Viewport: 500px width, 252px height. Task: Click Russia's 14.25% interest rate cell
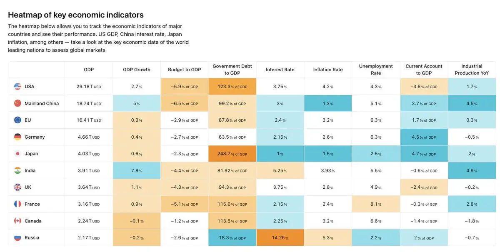(280, 238)
